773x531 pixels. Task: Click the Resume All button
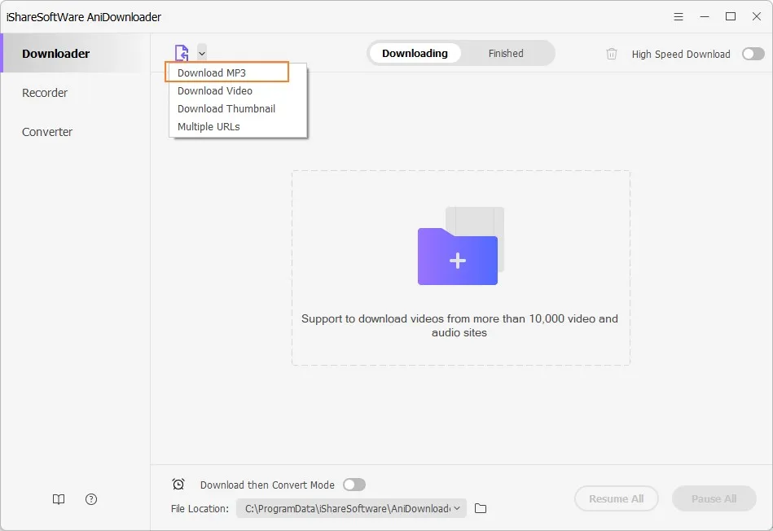(617, 498)
